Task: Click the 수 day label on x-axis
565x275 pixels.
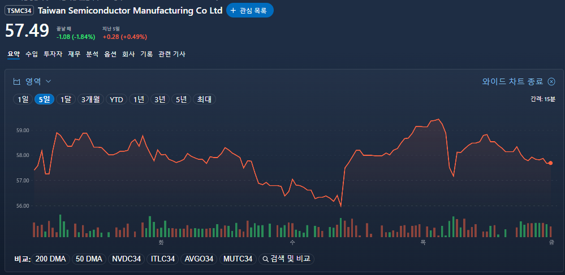Action: [292, 243]
